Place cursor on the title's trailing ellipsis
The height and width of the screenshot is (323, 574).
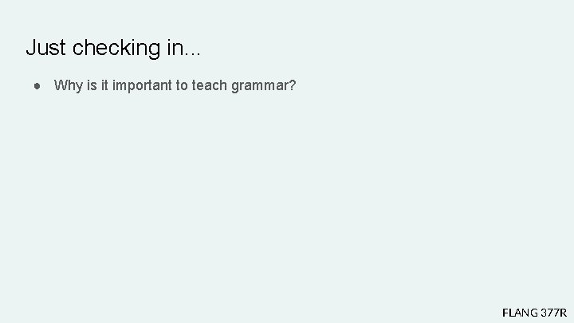click(x=193, y=53)
